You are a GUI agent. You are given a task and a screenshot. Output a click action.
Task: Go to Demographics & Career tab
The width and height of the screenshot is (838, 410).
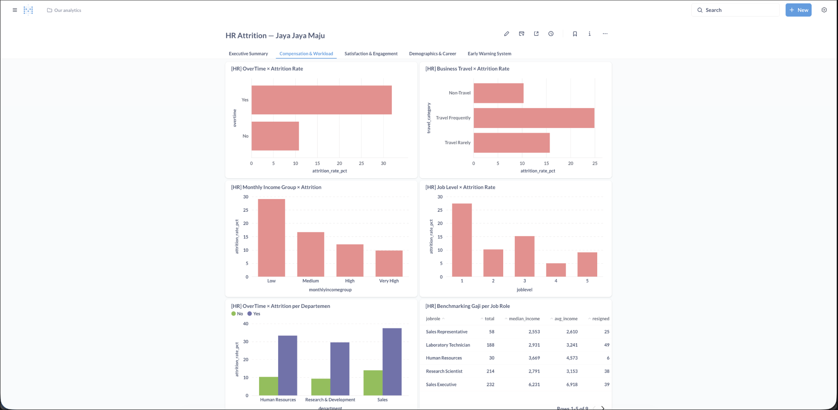433,54
